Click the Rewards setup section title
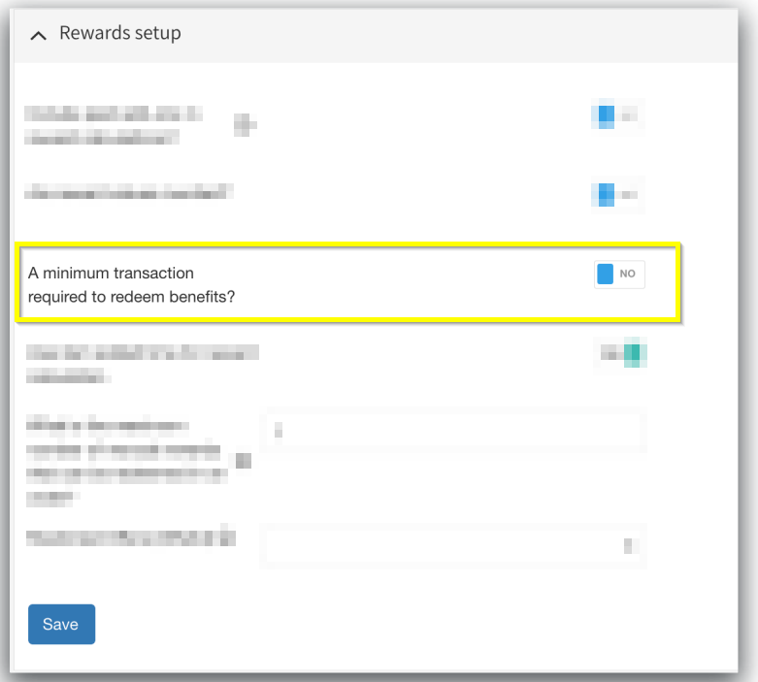Image resolution: width=758 pixels, height=682 pixels. [x=119, y=34]
